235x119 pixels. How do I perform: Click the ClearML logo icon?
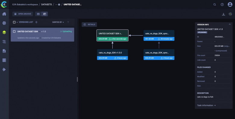tap(4, 4)
